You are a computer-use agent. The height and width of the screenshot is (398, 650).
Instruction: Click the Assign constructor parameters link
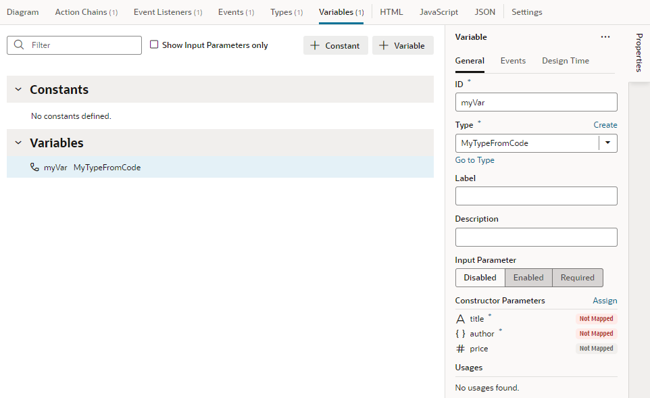[605, 301]
